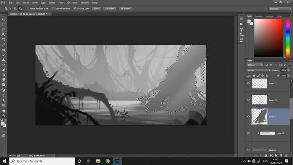Open the Fill slider arrow
Image resolution: width=293 pixels, height=165 pixels.
point(289,76)
